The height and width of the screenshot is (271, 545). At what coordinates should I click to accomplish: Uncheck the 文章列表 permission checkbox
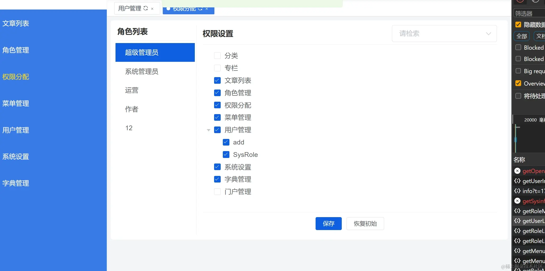tap(217, 80)
